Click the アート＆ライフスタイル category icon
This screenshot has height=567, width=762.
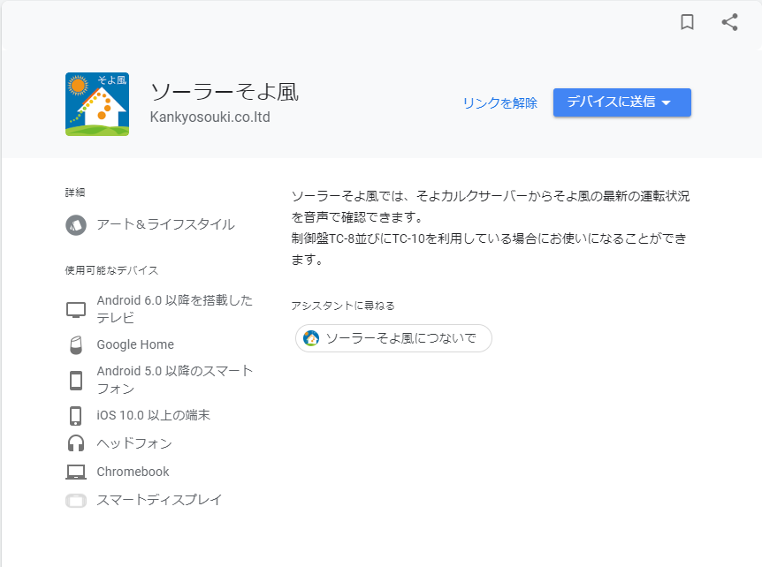pyautogui.click(x=76, y=224)
